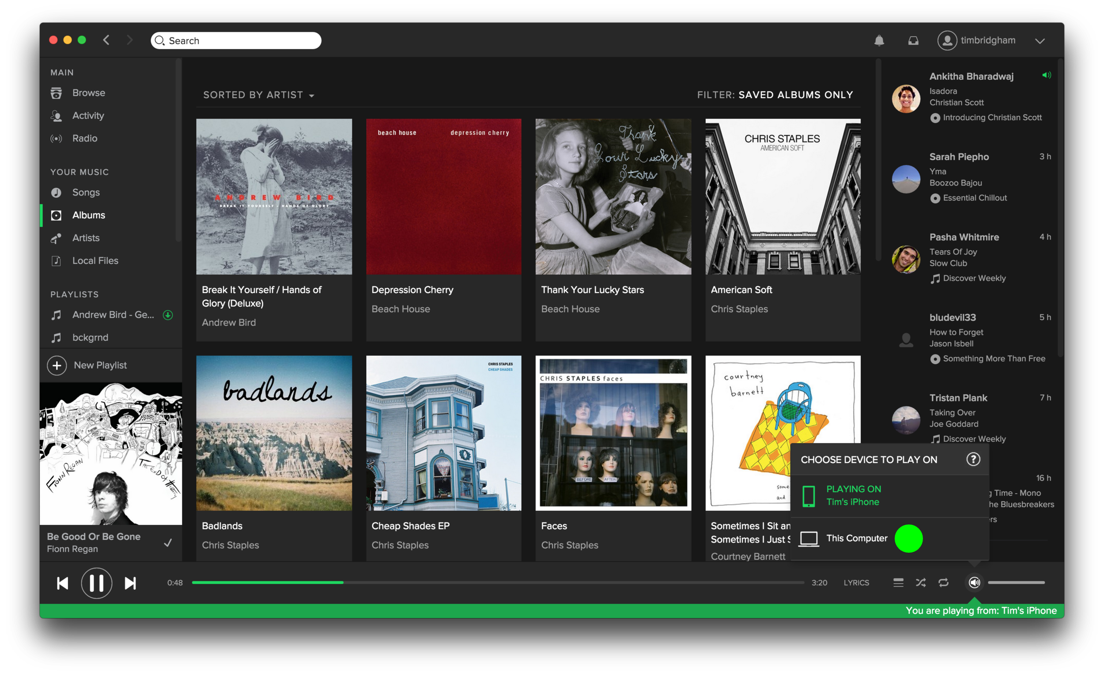
Task: Click the song progress bar
Action: [498, 582]
